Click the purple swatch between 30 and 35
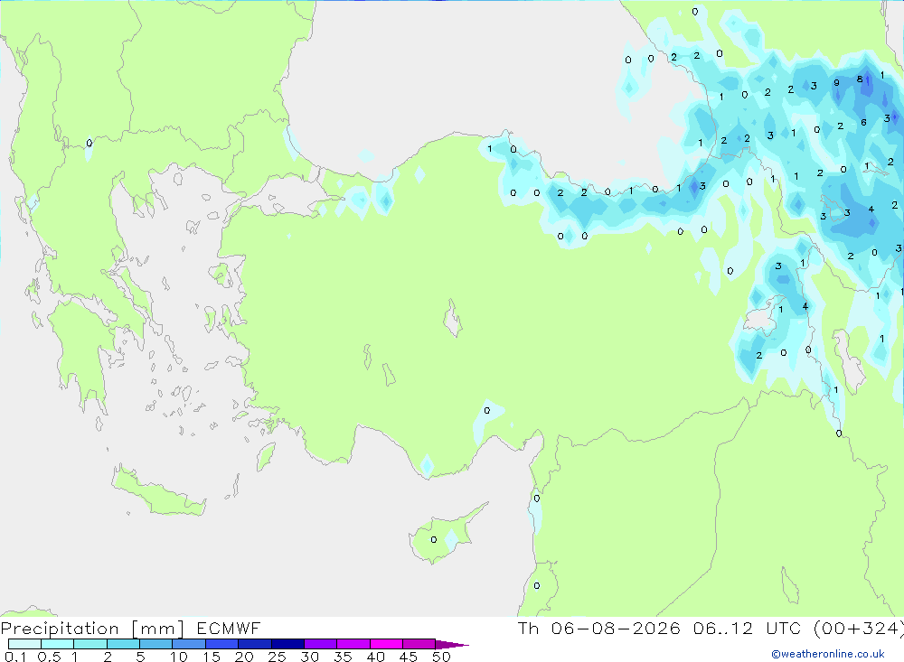Viewport: 904px width, 662px height. [320, 644]
